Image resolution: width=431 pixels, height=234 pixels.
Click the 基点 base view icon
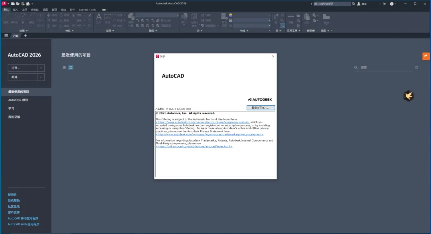326,18
